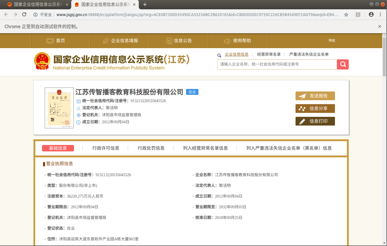Dismiss the automation control notification bar
387x246 pixels.
point(380,26)
